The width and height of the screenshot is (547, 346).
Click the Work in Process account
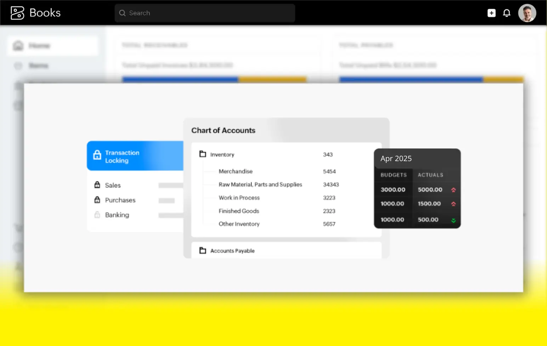tap(239, 198)
